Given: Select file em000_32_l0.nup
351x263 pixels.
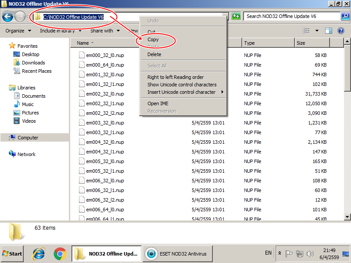Looking at the screenshot, I should point(105,55).
